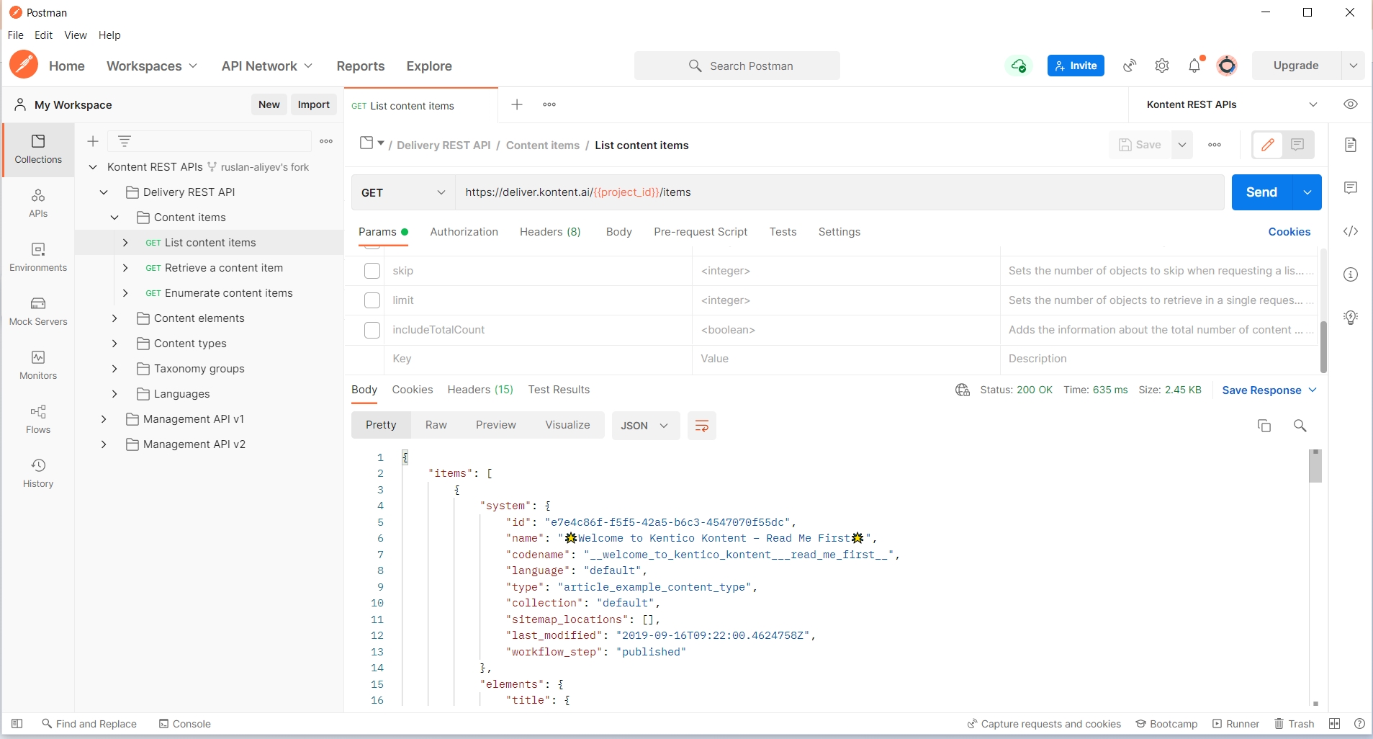1373x739 pixels.
Task: Open the Monitors sidebar panel
Action: point(38,365)
